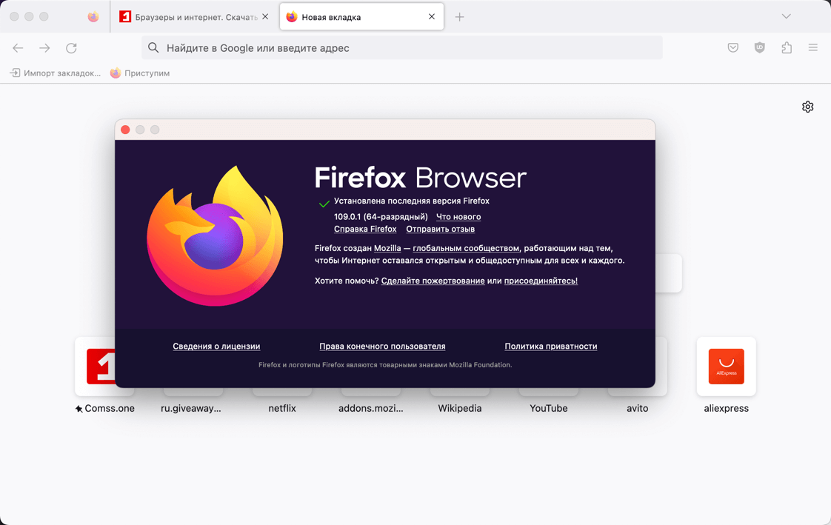Open 'присоединяйтесь!' link
Screen dimensions: 831x525
point(541,281)
